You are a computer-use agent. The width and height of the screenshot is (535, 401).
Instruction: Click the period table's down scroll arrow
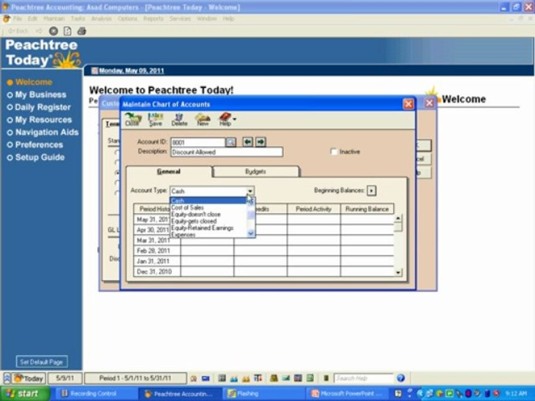(x=398, y=272)
